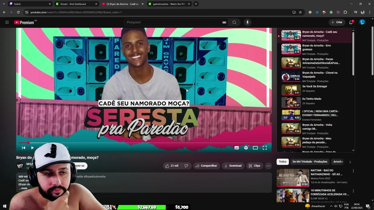Open options for 10 MINUTINHOS DE FORRÓZADA

(353, 191)
